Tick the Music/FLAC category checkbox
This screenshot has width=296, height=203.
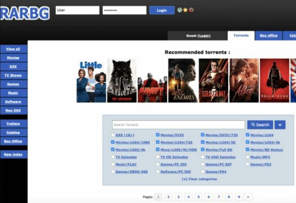click(113, 164)
